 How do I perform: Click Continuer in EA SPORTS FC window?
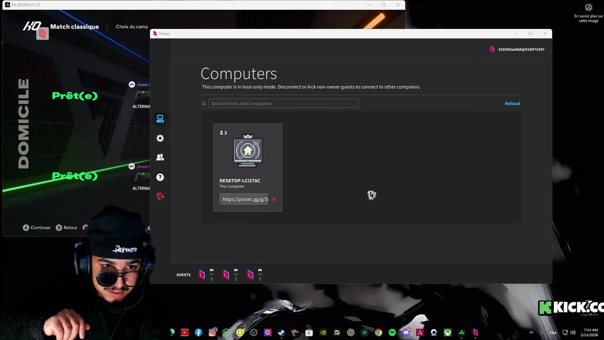tap(37, 228)
